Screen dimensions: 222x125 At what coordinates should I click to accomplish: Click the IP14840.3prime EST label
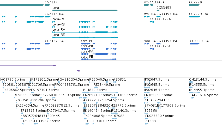click(x=95, y=90)
